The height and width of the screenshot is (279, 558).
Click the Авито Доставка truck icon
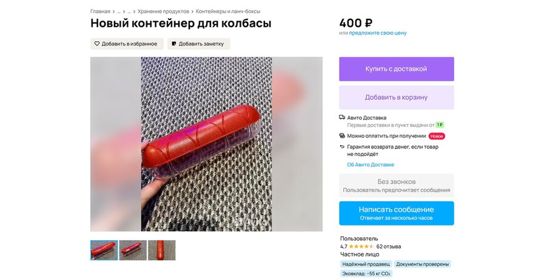(342, 118)
